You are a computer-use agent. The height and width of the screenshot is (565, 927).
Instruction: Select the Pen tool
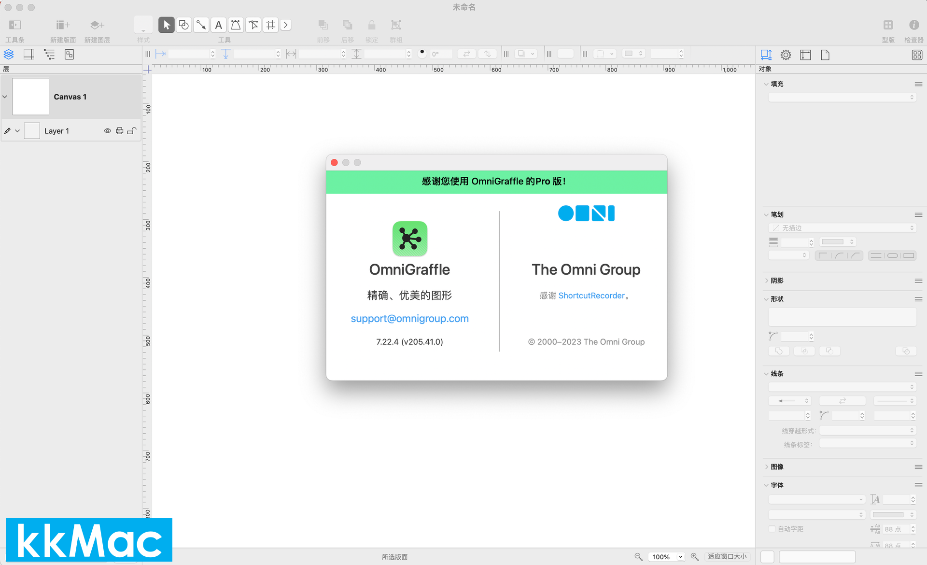[236, 25]
